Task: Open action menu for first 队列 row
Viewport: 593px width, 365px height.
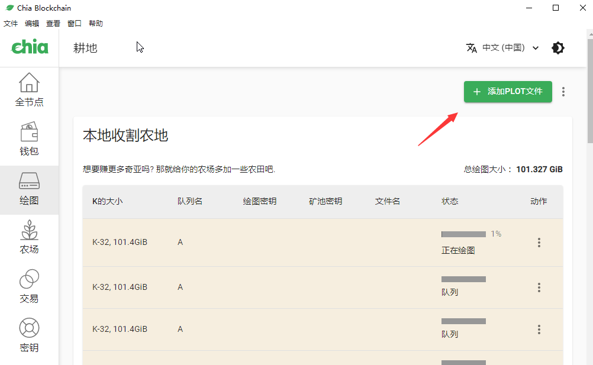Action: (539, 288)
